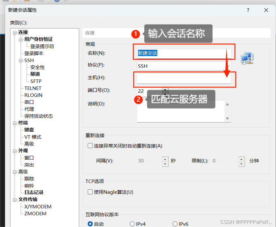The width and height of the screenshot is (276, 227).
Task: Open the protocol SSH dropdown
Action: tap(184, 66)
